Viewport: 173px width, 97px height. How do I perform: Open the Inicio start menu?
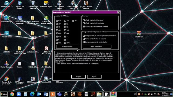(4, 94)
